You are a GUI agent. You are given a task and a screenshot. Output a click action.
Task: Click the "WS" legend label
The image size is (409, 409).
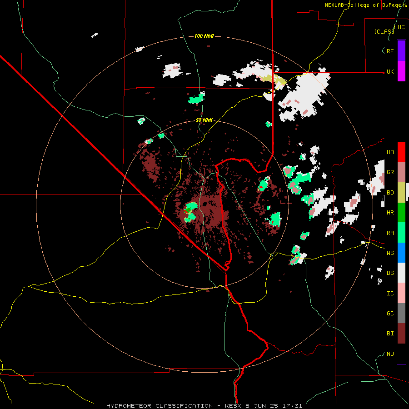pyautogui.click(x=390, y=253)
